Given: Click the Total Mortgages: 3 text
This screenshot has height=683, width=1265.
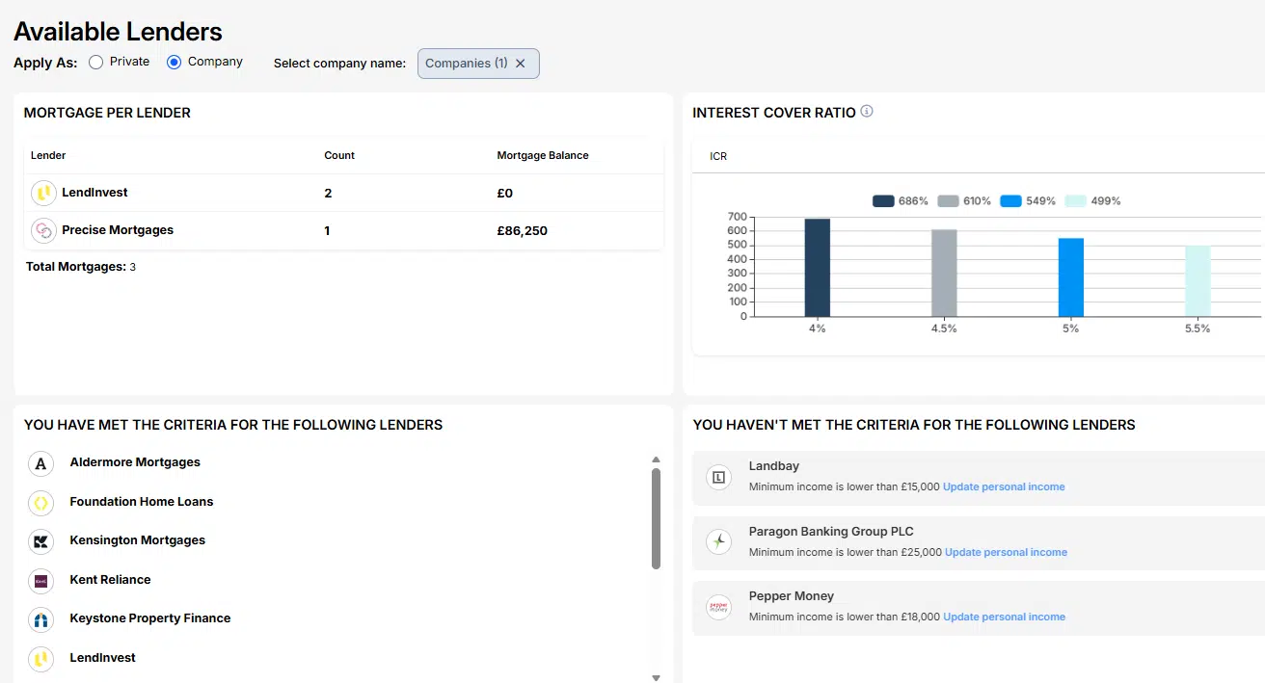Looking at the screenshot, I should tap(81, 267).
